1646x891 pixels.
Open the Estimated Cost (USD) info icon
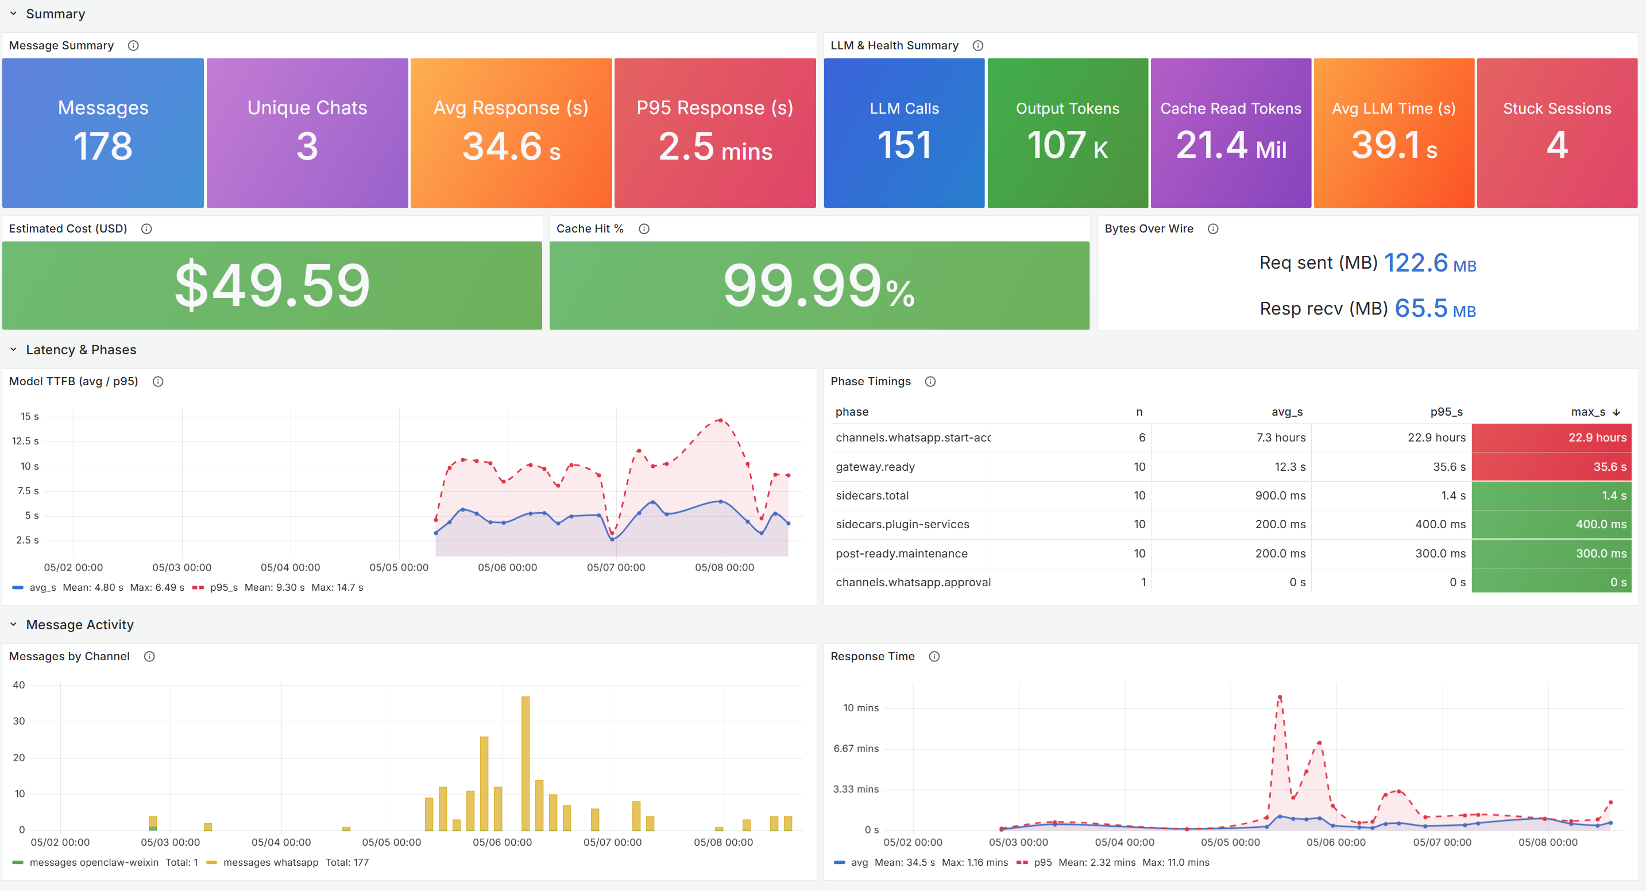point(146,228)
